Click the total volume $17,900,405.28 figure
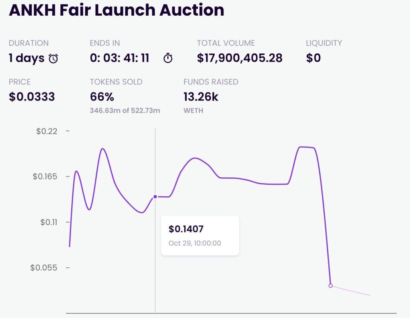 coord(239,58)
